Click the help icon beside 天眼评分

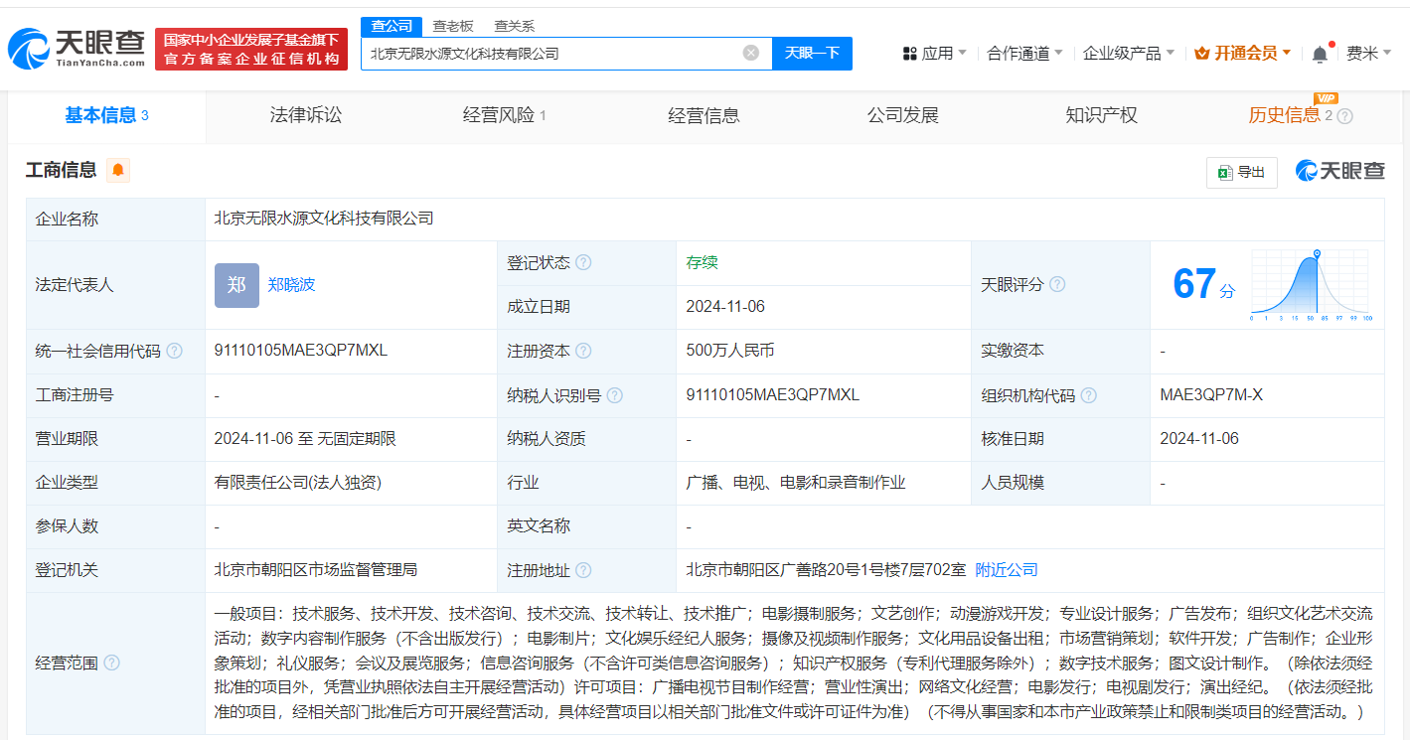[x=1056, y=284]
